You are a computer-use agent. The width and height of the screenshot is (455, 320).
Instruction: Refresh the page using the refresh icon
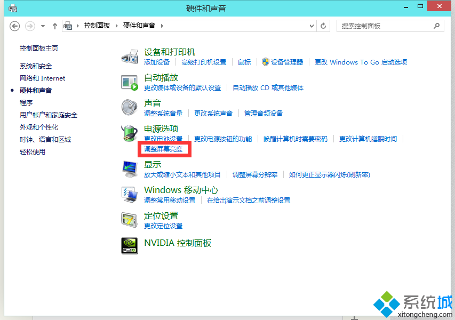click(x=323, y=26)
